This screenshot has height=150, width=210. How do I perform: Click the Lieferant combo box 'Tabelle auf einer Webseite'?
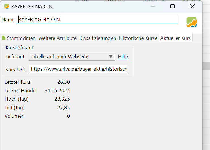coord(72,57)
